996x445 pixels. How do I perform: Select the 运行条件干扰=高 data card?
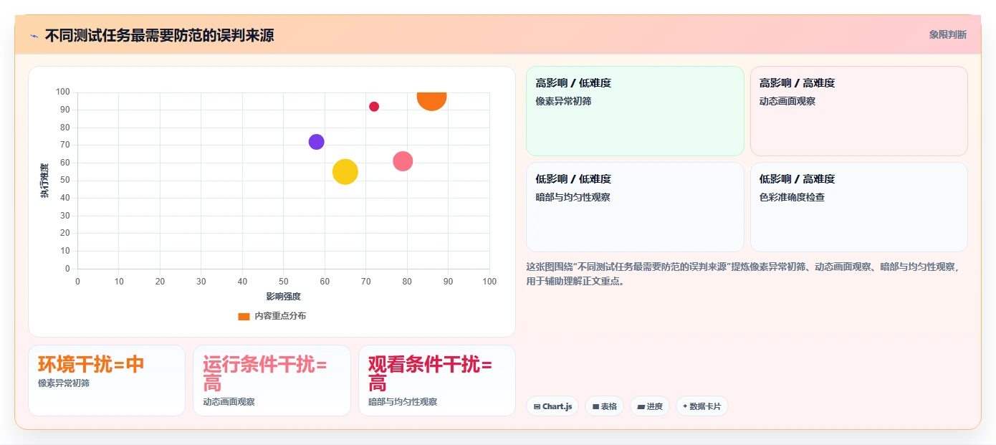(272, 381)
